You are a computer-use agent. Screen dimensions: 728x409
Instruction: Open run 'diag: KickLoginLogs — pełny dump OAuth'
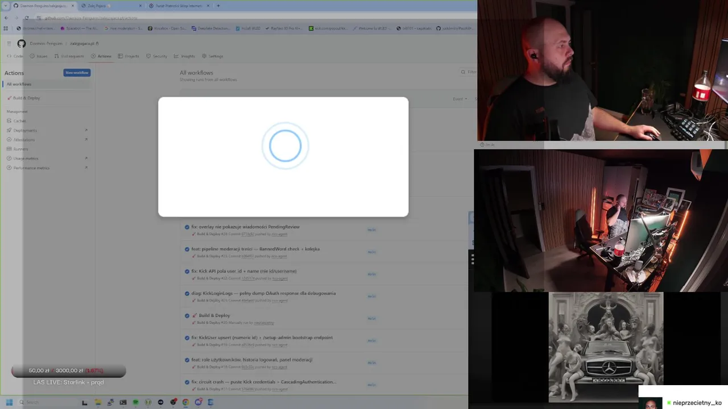coord(263,293)
